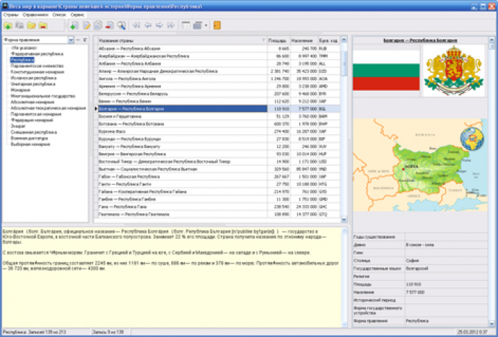This screenshot has height=337, width=498.
Task: Sort by the 'Население' column header
Action: click(x=302, y=40)
